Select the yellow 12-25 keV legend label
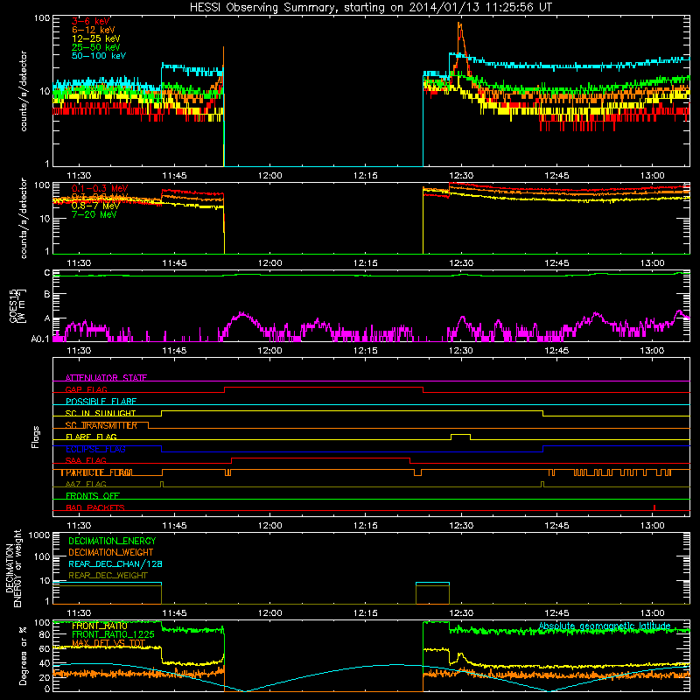 tap(96, 38)
